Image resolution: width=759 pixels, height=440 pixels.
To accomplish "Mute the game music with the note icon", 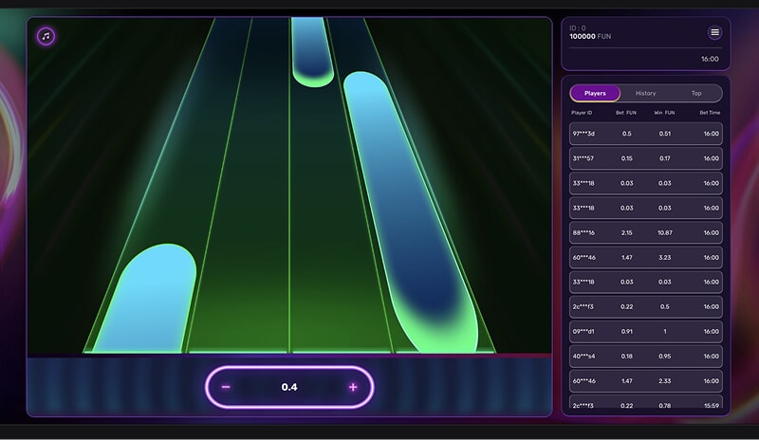I will point(46,36).
